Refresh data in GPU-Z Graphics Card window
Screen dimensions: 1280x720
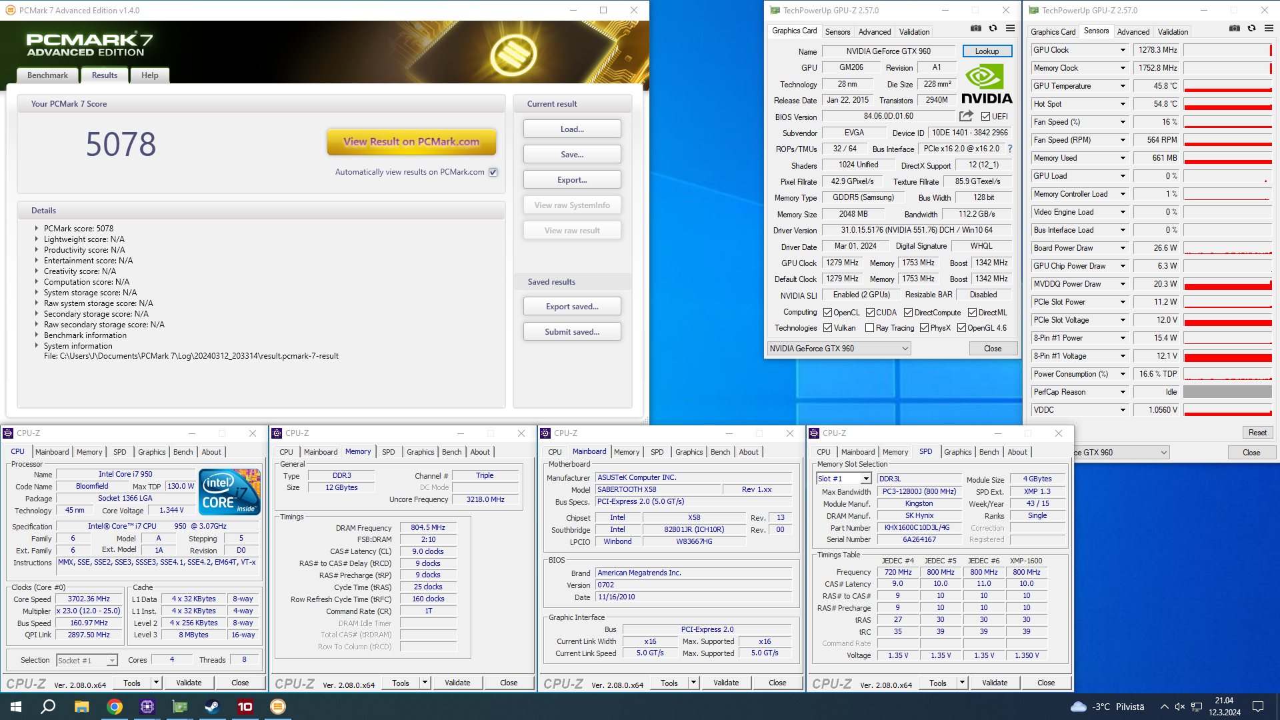pos(993,28)
